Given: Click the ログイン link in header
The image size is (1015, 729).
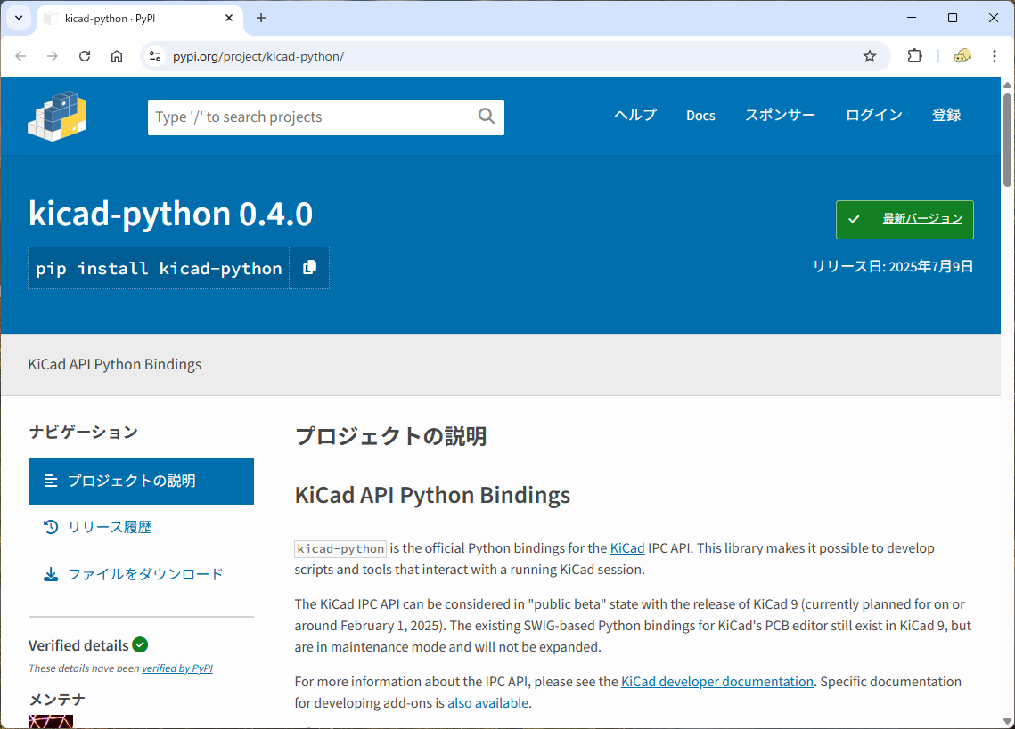Looking at the screenshot, I should tap(873, 116).
